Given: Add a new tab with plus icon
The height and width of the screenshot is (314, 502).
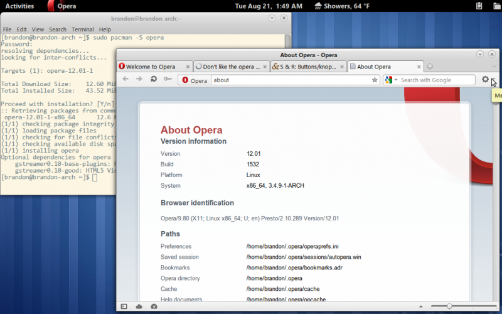Looking at the screenshot, I should click(x=430, y=67).
